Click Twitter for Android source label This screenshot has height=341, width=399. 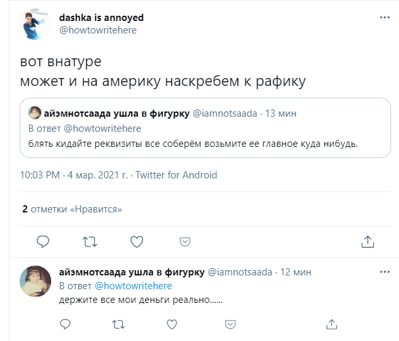tap(176, 175)
